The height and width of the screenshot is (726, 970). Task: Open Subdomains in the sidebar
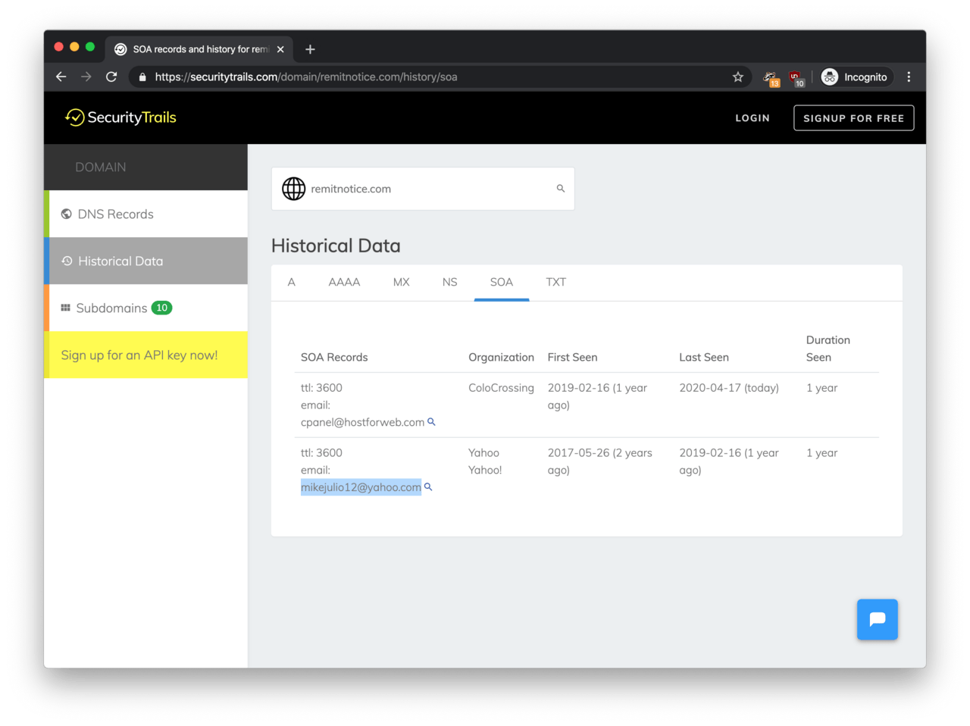tap(145, 308)
